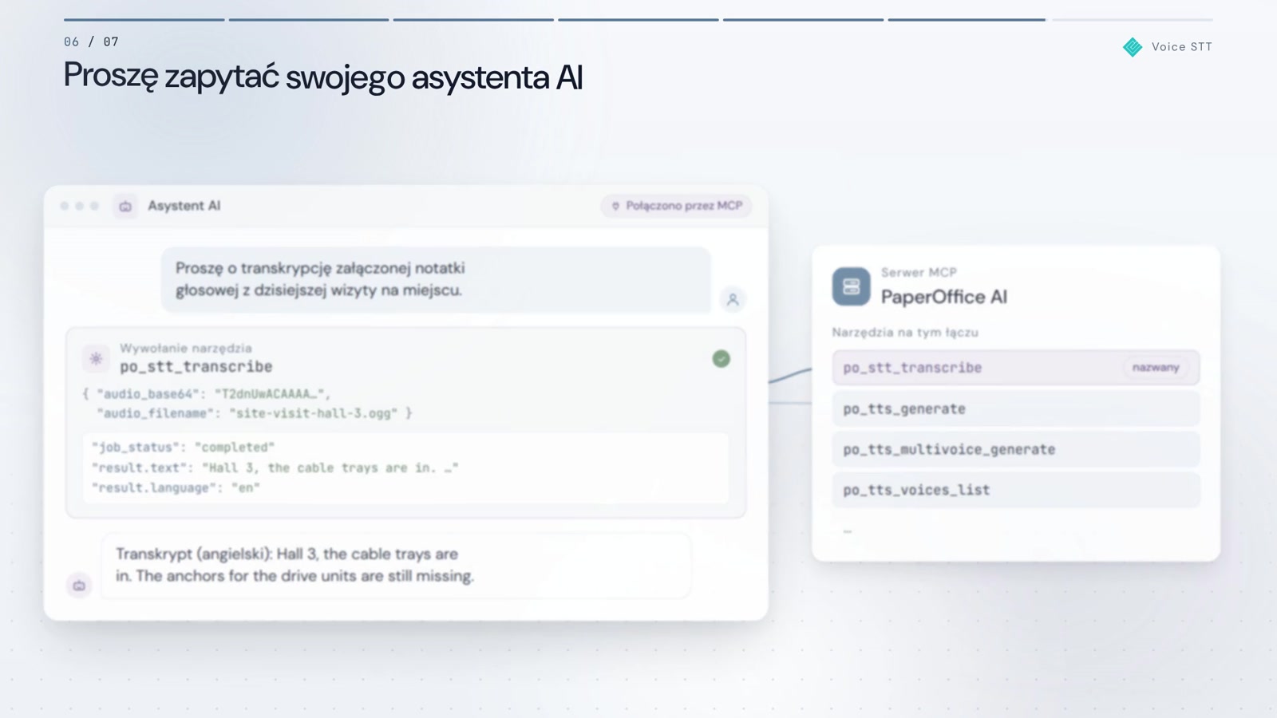Click the first slide progress segment
The width and height of the screenshot is (1277, 718).
coord(144,19)
